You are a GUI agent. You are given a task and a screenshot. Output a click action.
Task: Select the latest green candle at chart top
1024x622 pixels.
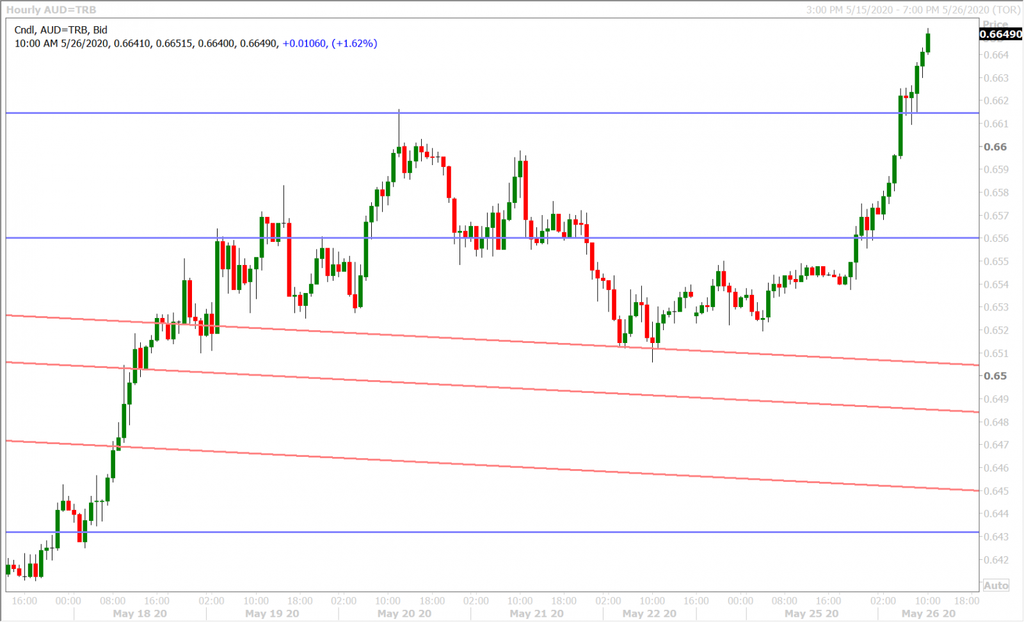928,42
